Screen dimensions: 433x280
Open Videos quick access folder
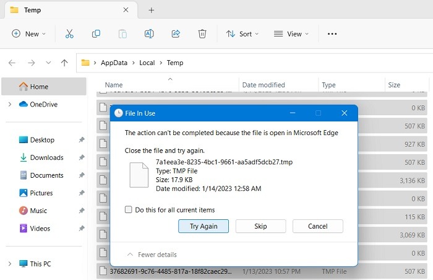pyautogui.click(x=40, y=228)
